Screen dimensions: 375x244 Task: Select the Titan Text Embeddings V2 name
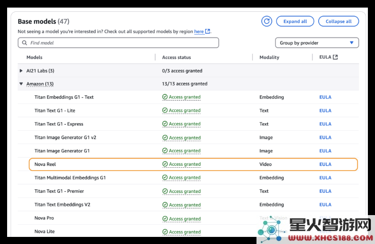[x=63, y=205]
